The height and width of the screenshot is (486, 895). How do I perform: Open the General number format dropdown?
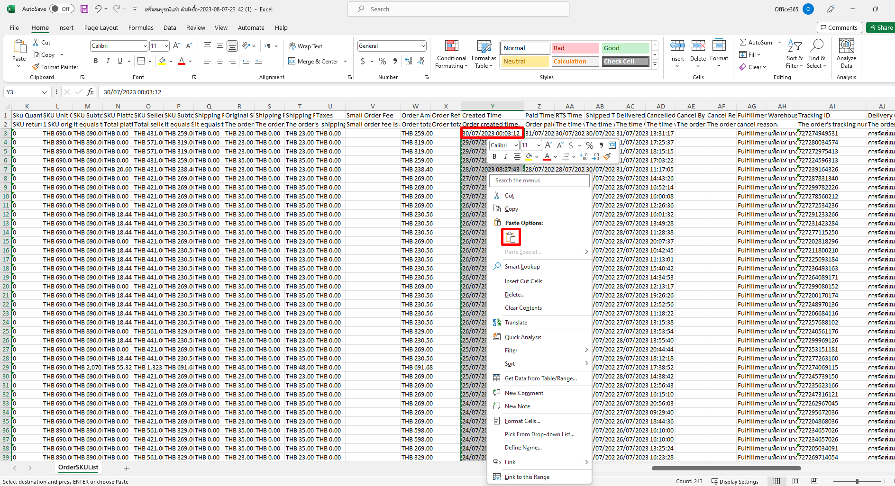point(423,46)
